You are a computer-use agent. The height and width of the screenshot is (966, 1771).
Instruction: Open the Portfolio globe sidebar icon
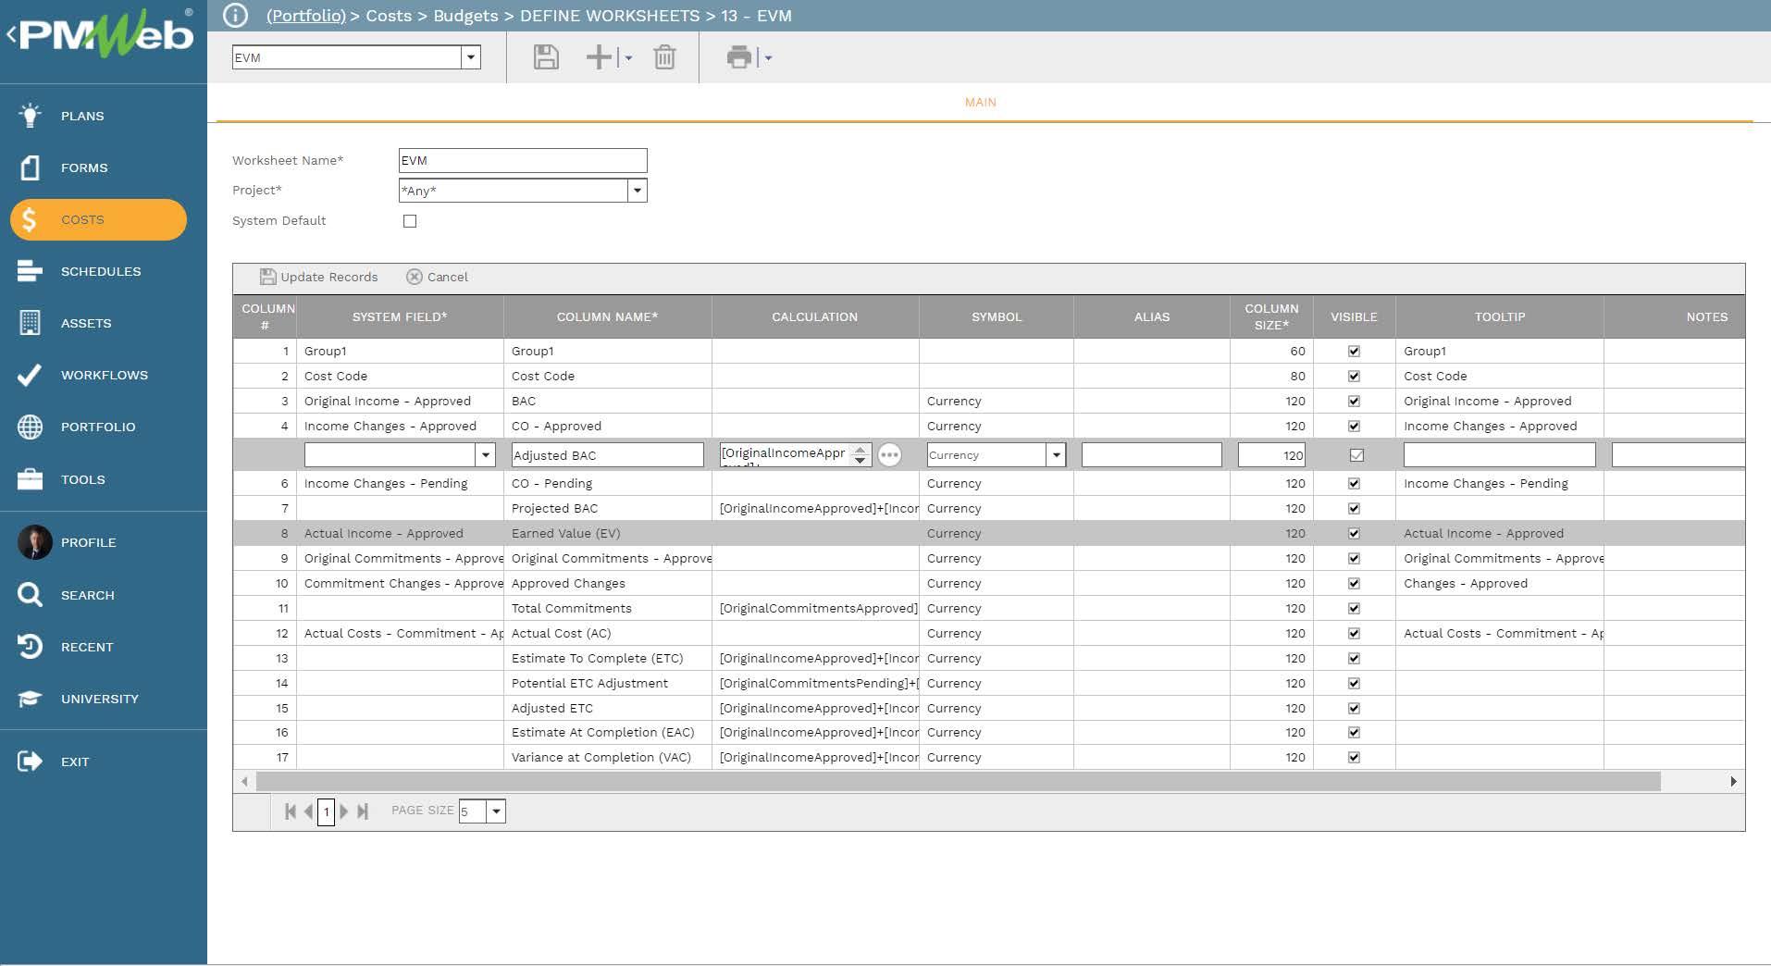[30, 427]
